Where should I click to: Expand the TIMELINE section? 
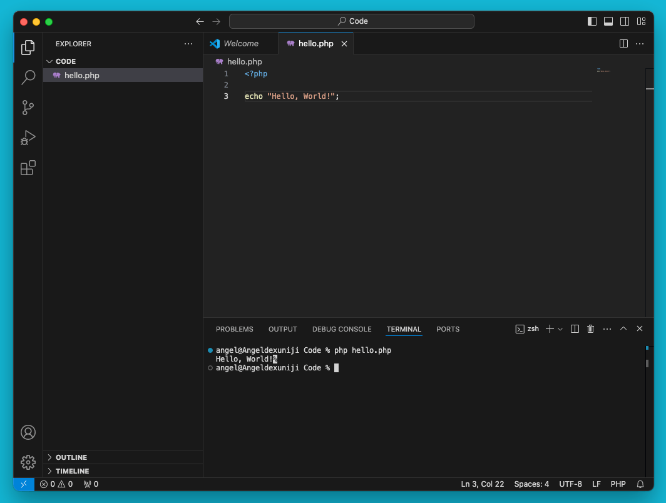(x=72, y=471)
